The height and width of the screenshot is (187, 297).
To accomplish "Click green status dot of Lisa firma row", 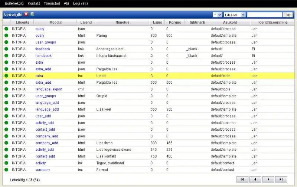I will click(x=6, y=143).
